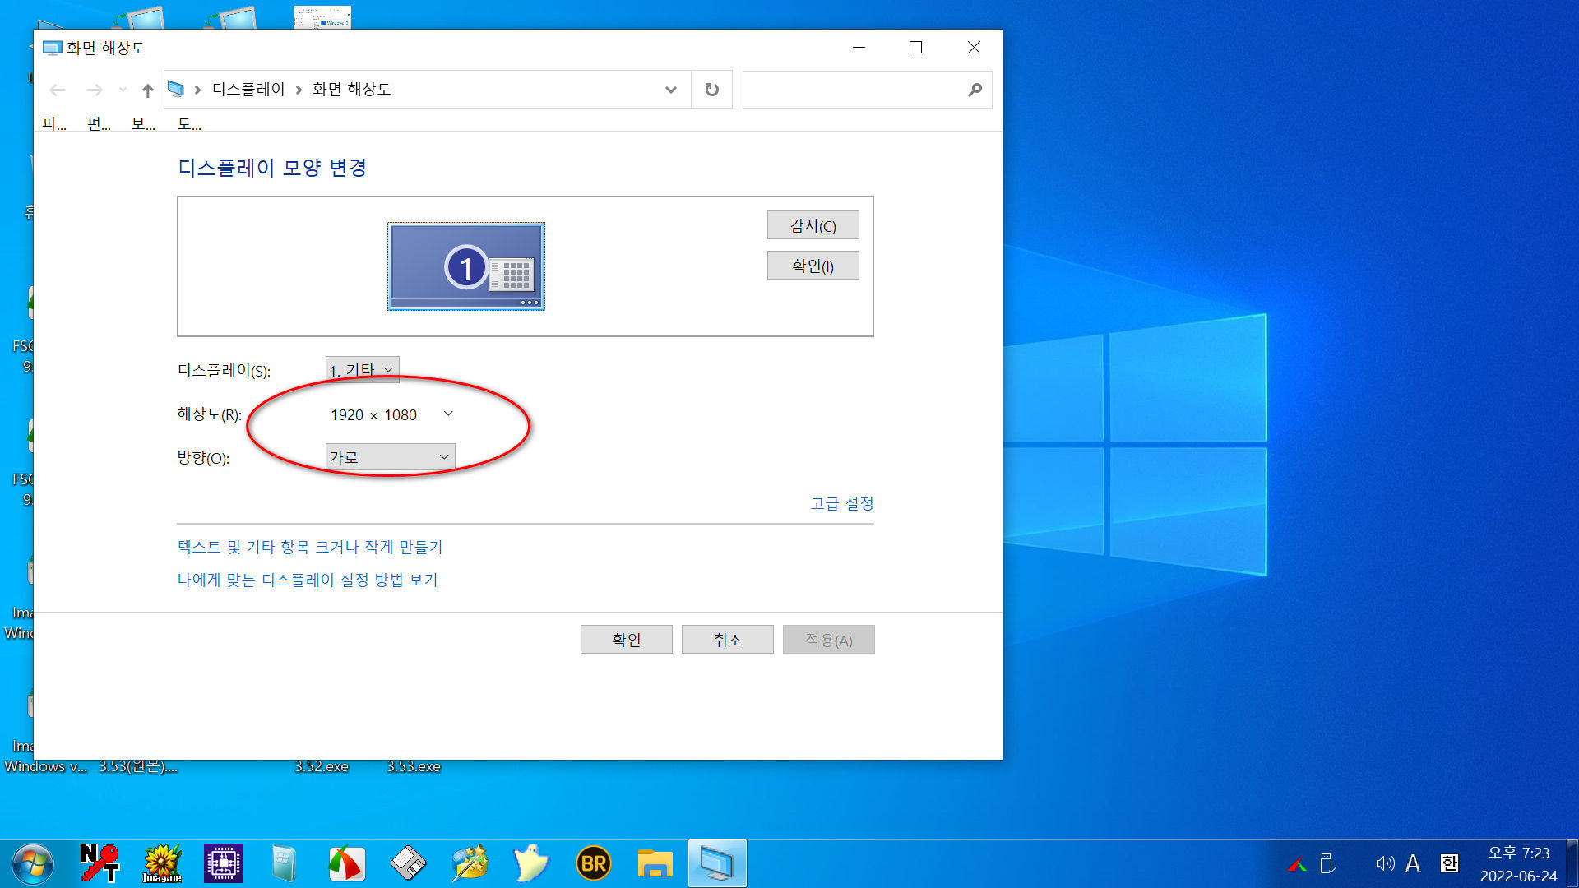Go up one level with up arrow
The image size is (1579, 888).
(x=148, y=90)
